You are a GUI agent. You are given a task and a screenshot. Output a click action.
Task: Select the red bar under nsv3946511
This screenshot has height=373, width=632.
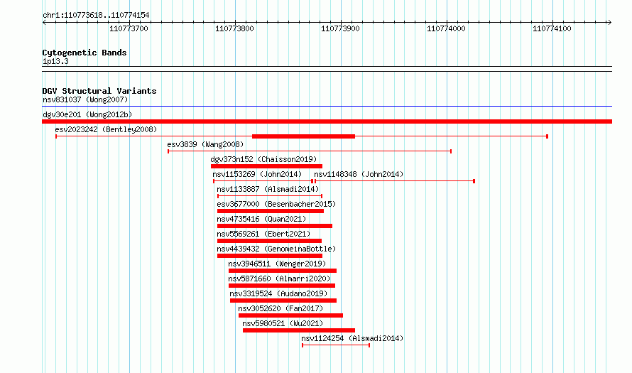(283, 271)
